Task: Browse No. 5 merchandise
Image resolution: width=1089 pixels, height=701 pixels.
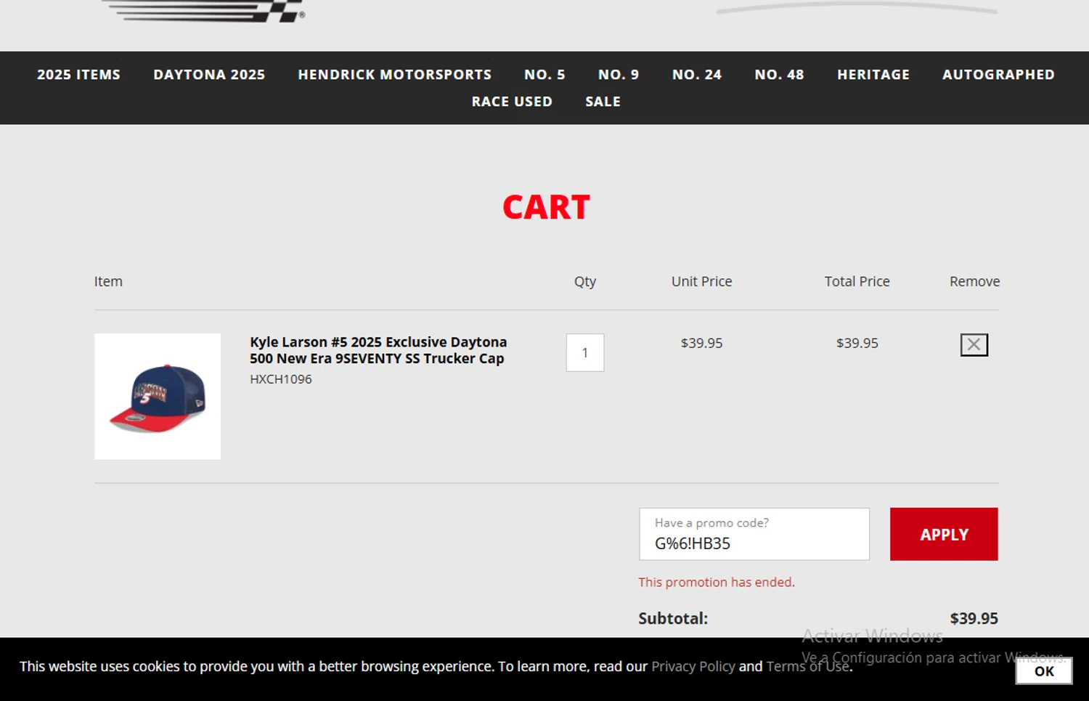Action: click(x=544, y=75)
